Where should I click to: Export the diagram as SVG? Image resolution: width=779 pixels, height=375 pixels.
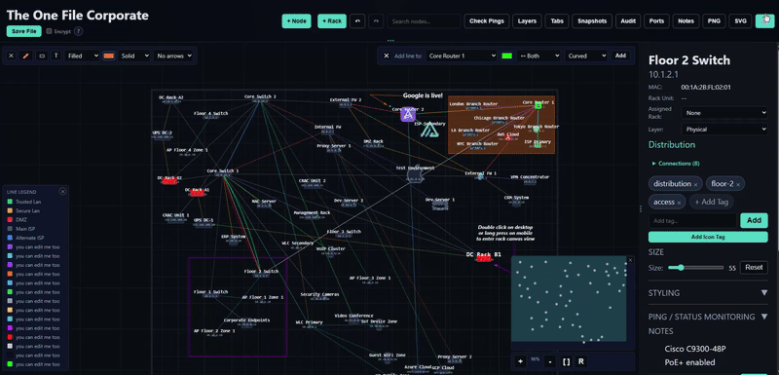(x=740, y=20)
